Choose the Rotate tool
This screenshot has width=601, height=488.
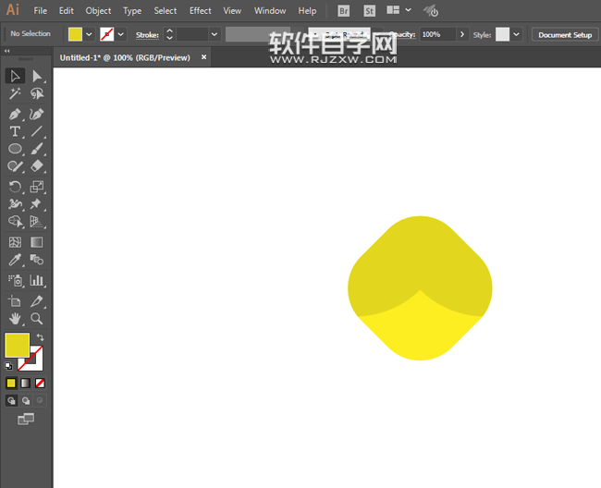pos(15,187)
